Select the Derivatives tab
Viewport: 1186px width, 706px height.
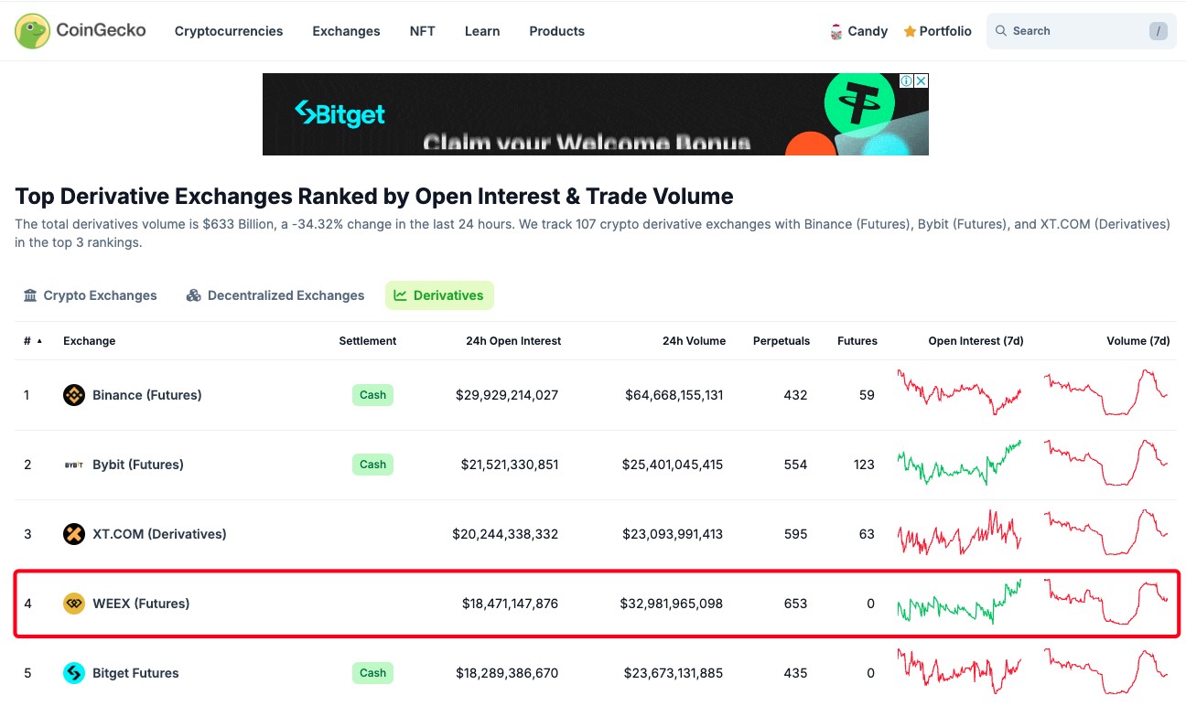[x=439, y=295]
